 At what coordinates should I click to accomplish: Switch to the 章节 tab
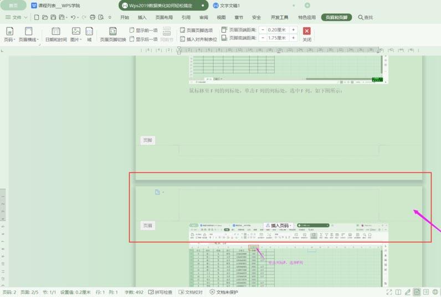239,17
